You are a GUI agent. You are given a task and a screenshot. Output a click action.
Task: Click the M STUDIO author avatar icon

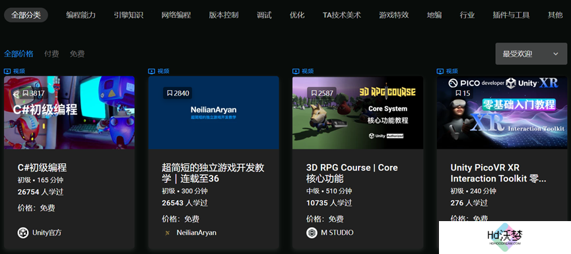[x=312, y=232]
